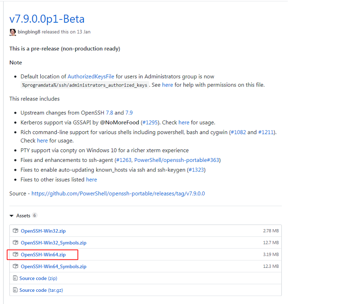
Task: Click the '12.7 MB' file size
Action: [x=271, y=243]
